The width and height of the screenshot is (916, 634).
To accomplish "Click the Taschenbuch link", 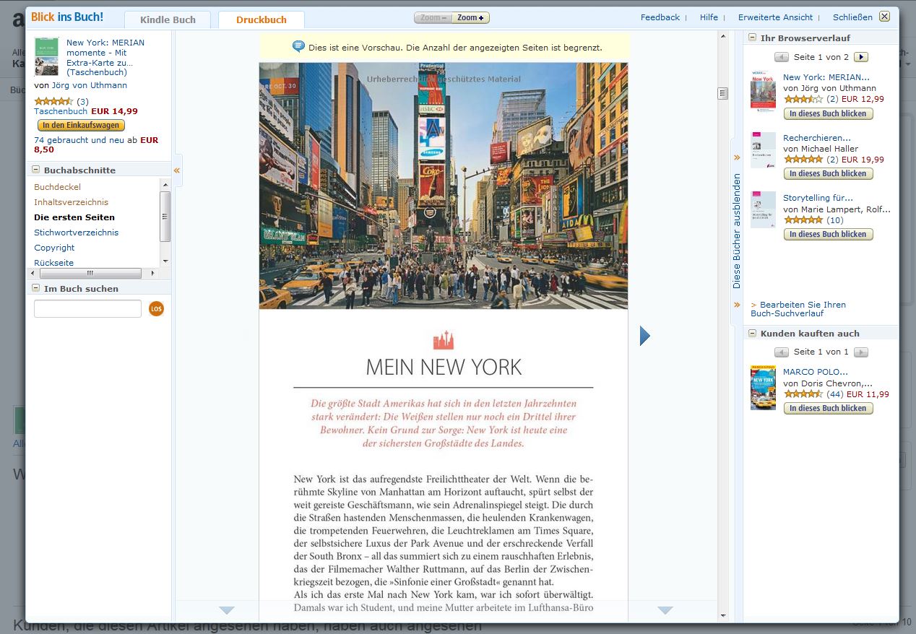I will click(x=61, y=111).
